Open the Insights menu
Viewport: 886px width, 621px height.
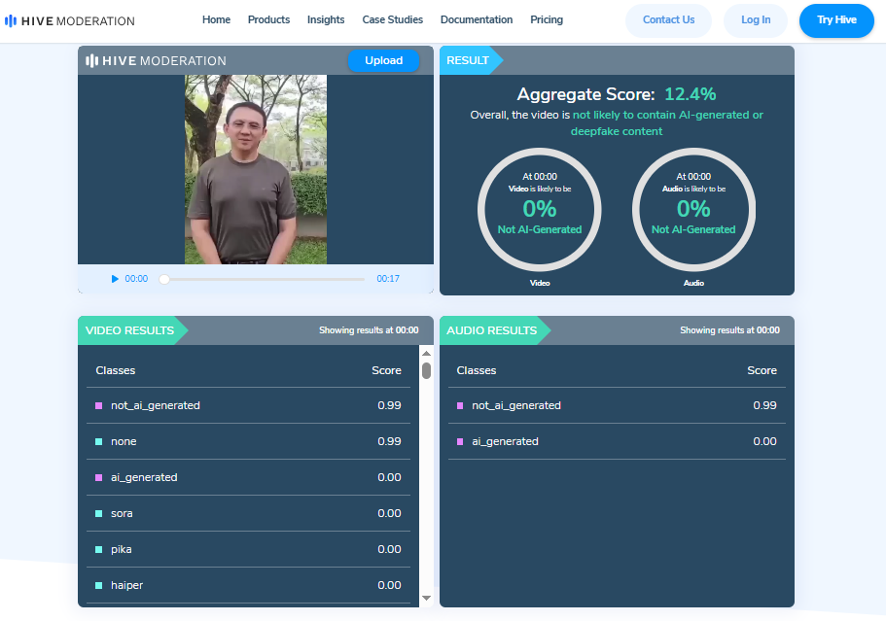(x=326, y=19)
